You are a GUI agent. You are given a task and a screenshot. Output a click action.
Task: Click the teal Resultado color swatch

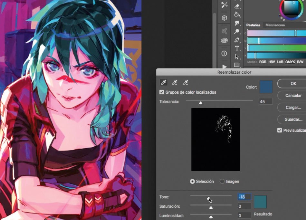[x=260, y=202]
